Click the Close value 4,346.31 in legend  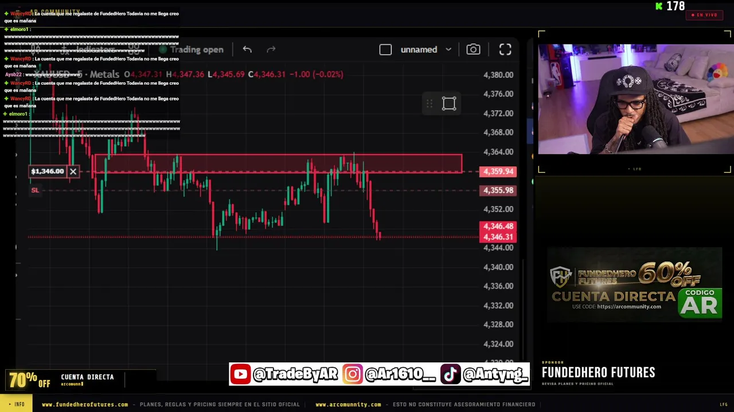[267, 74]
